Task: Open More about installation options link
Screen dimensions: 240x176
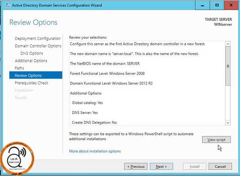Action: 95,151
